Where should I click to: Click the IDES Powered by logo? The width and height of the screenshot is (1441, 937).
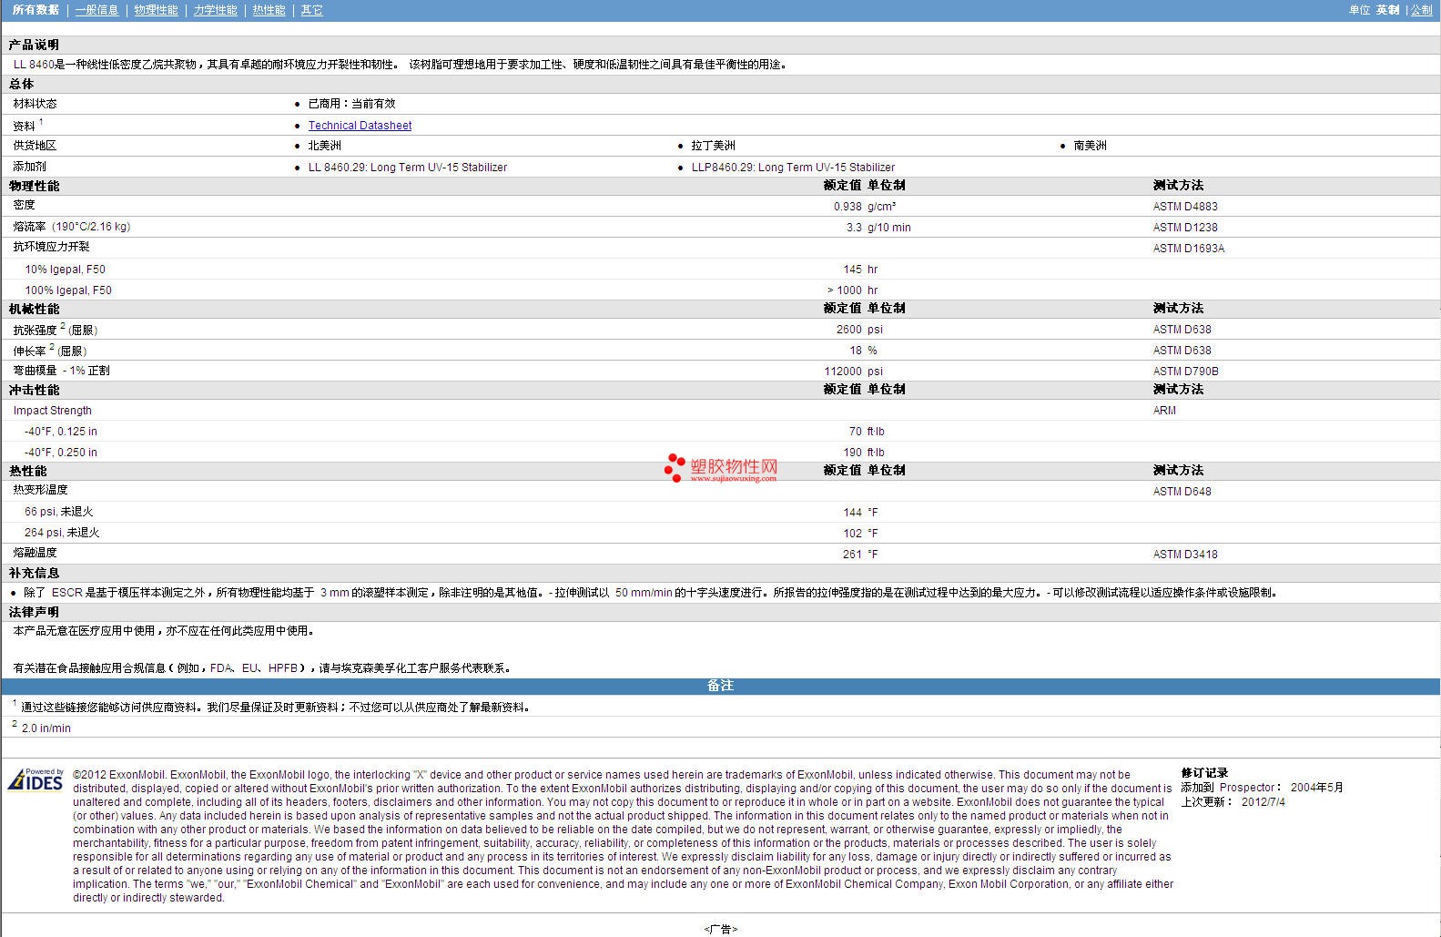[x=36, y=779]
